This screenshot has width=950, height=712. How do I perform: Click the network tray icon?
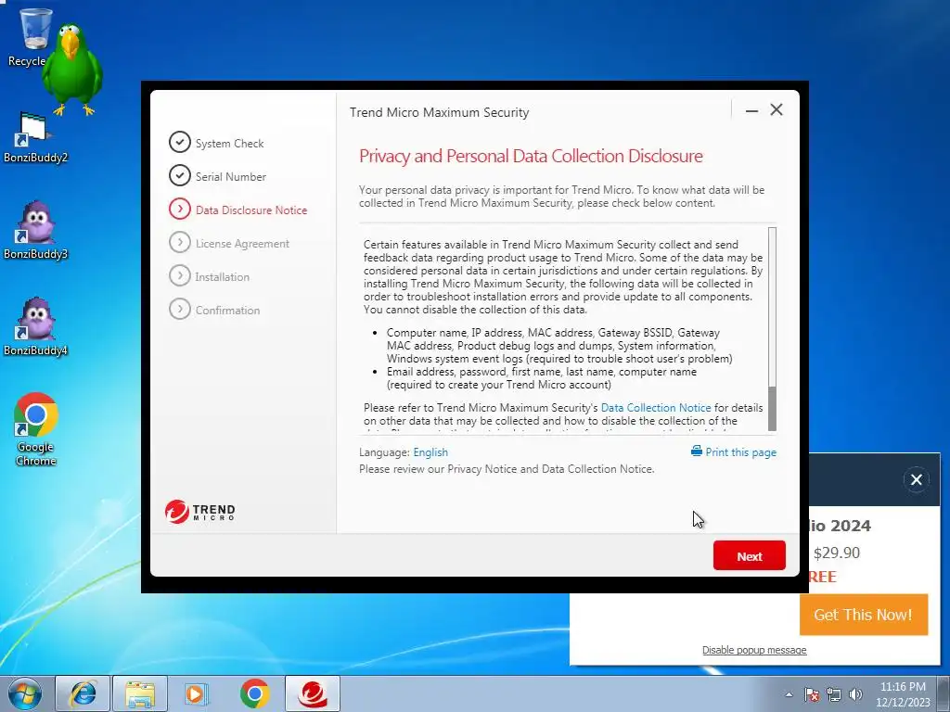834,694
